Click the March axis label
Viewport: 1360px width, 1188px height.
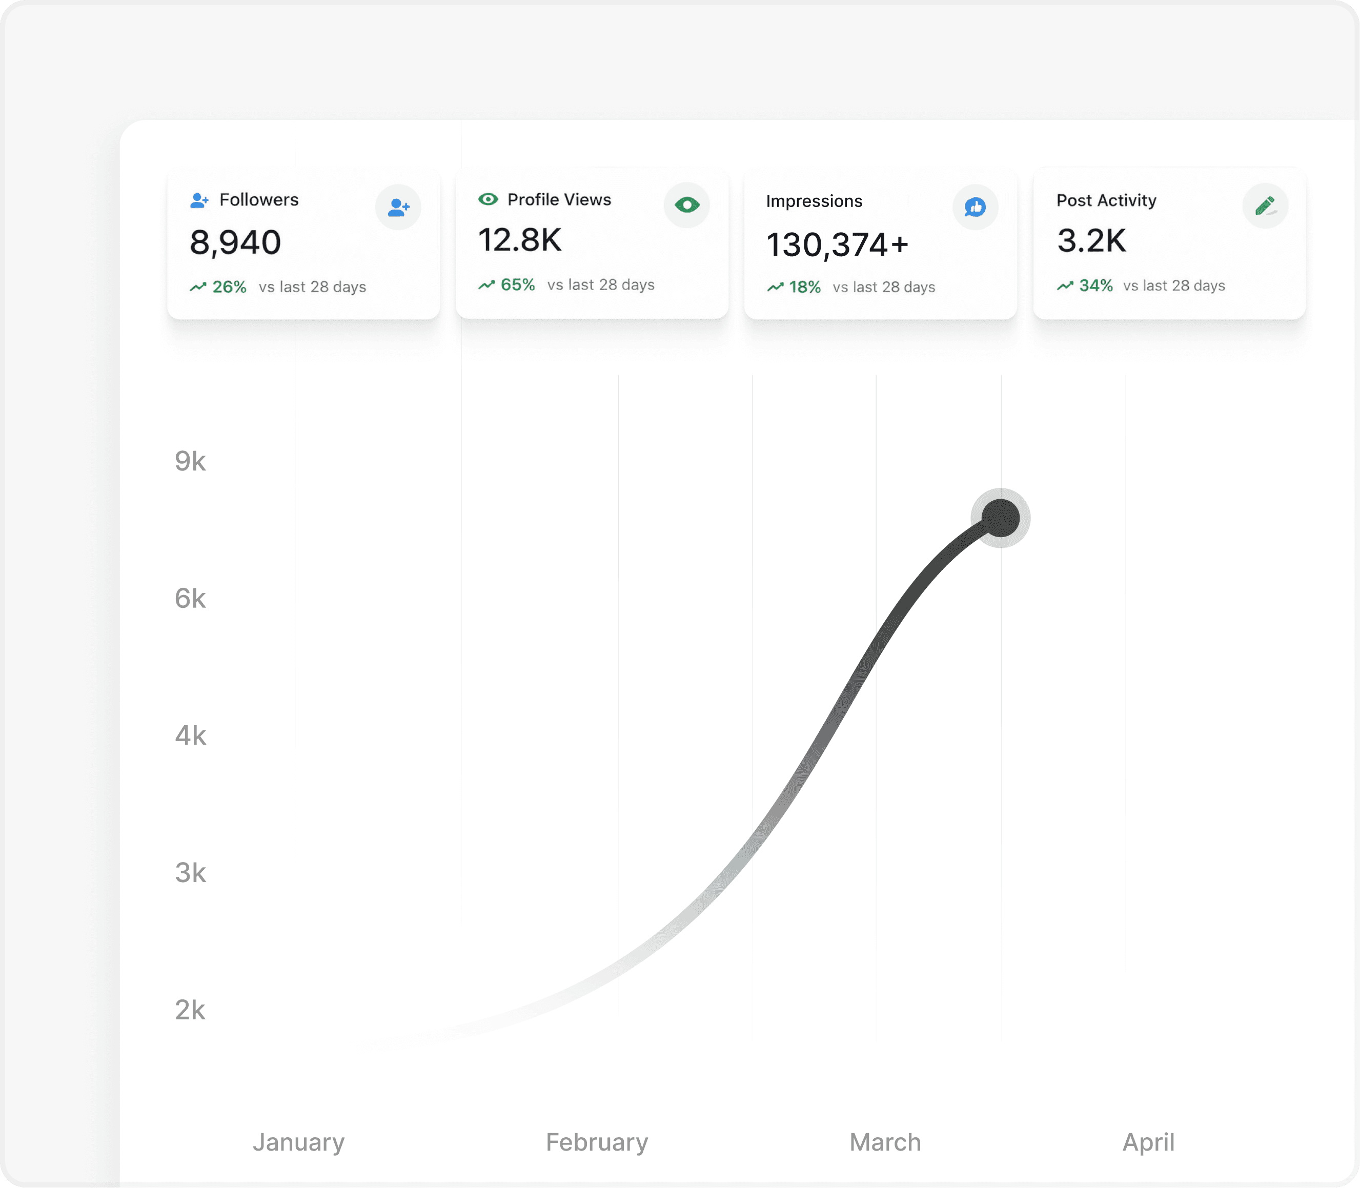pos(885,1142)
